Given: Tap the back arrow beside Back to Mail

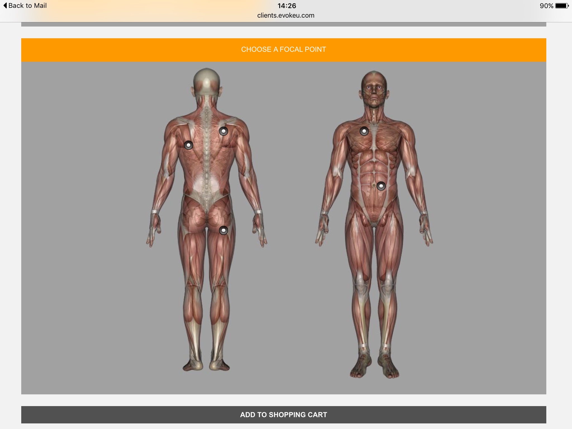Looking at the screenshot, I should (5, 6).
